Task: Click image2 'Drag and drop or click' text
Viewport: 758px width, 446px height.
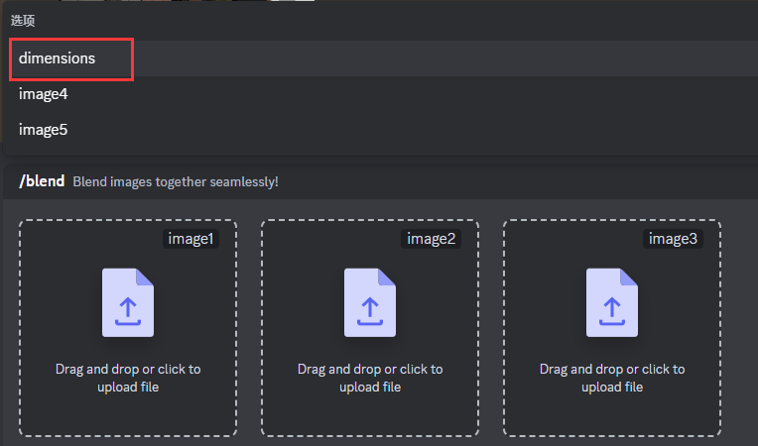Action: (370, 378)
